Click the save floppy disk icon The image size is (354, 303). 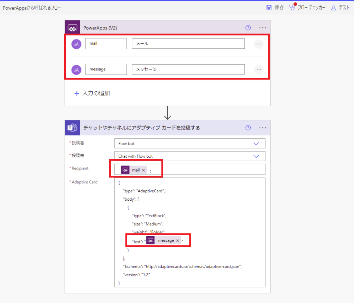pos(269,8)
